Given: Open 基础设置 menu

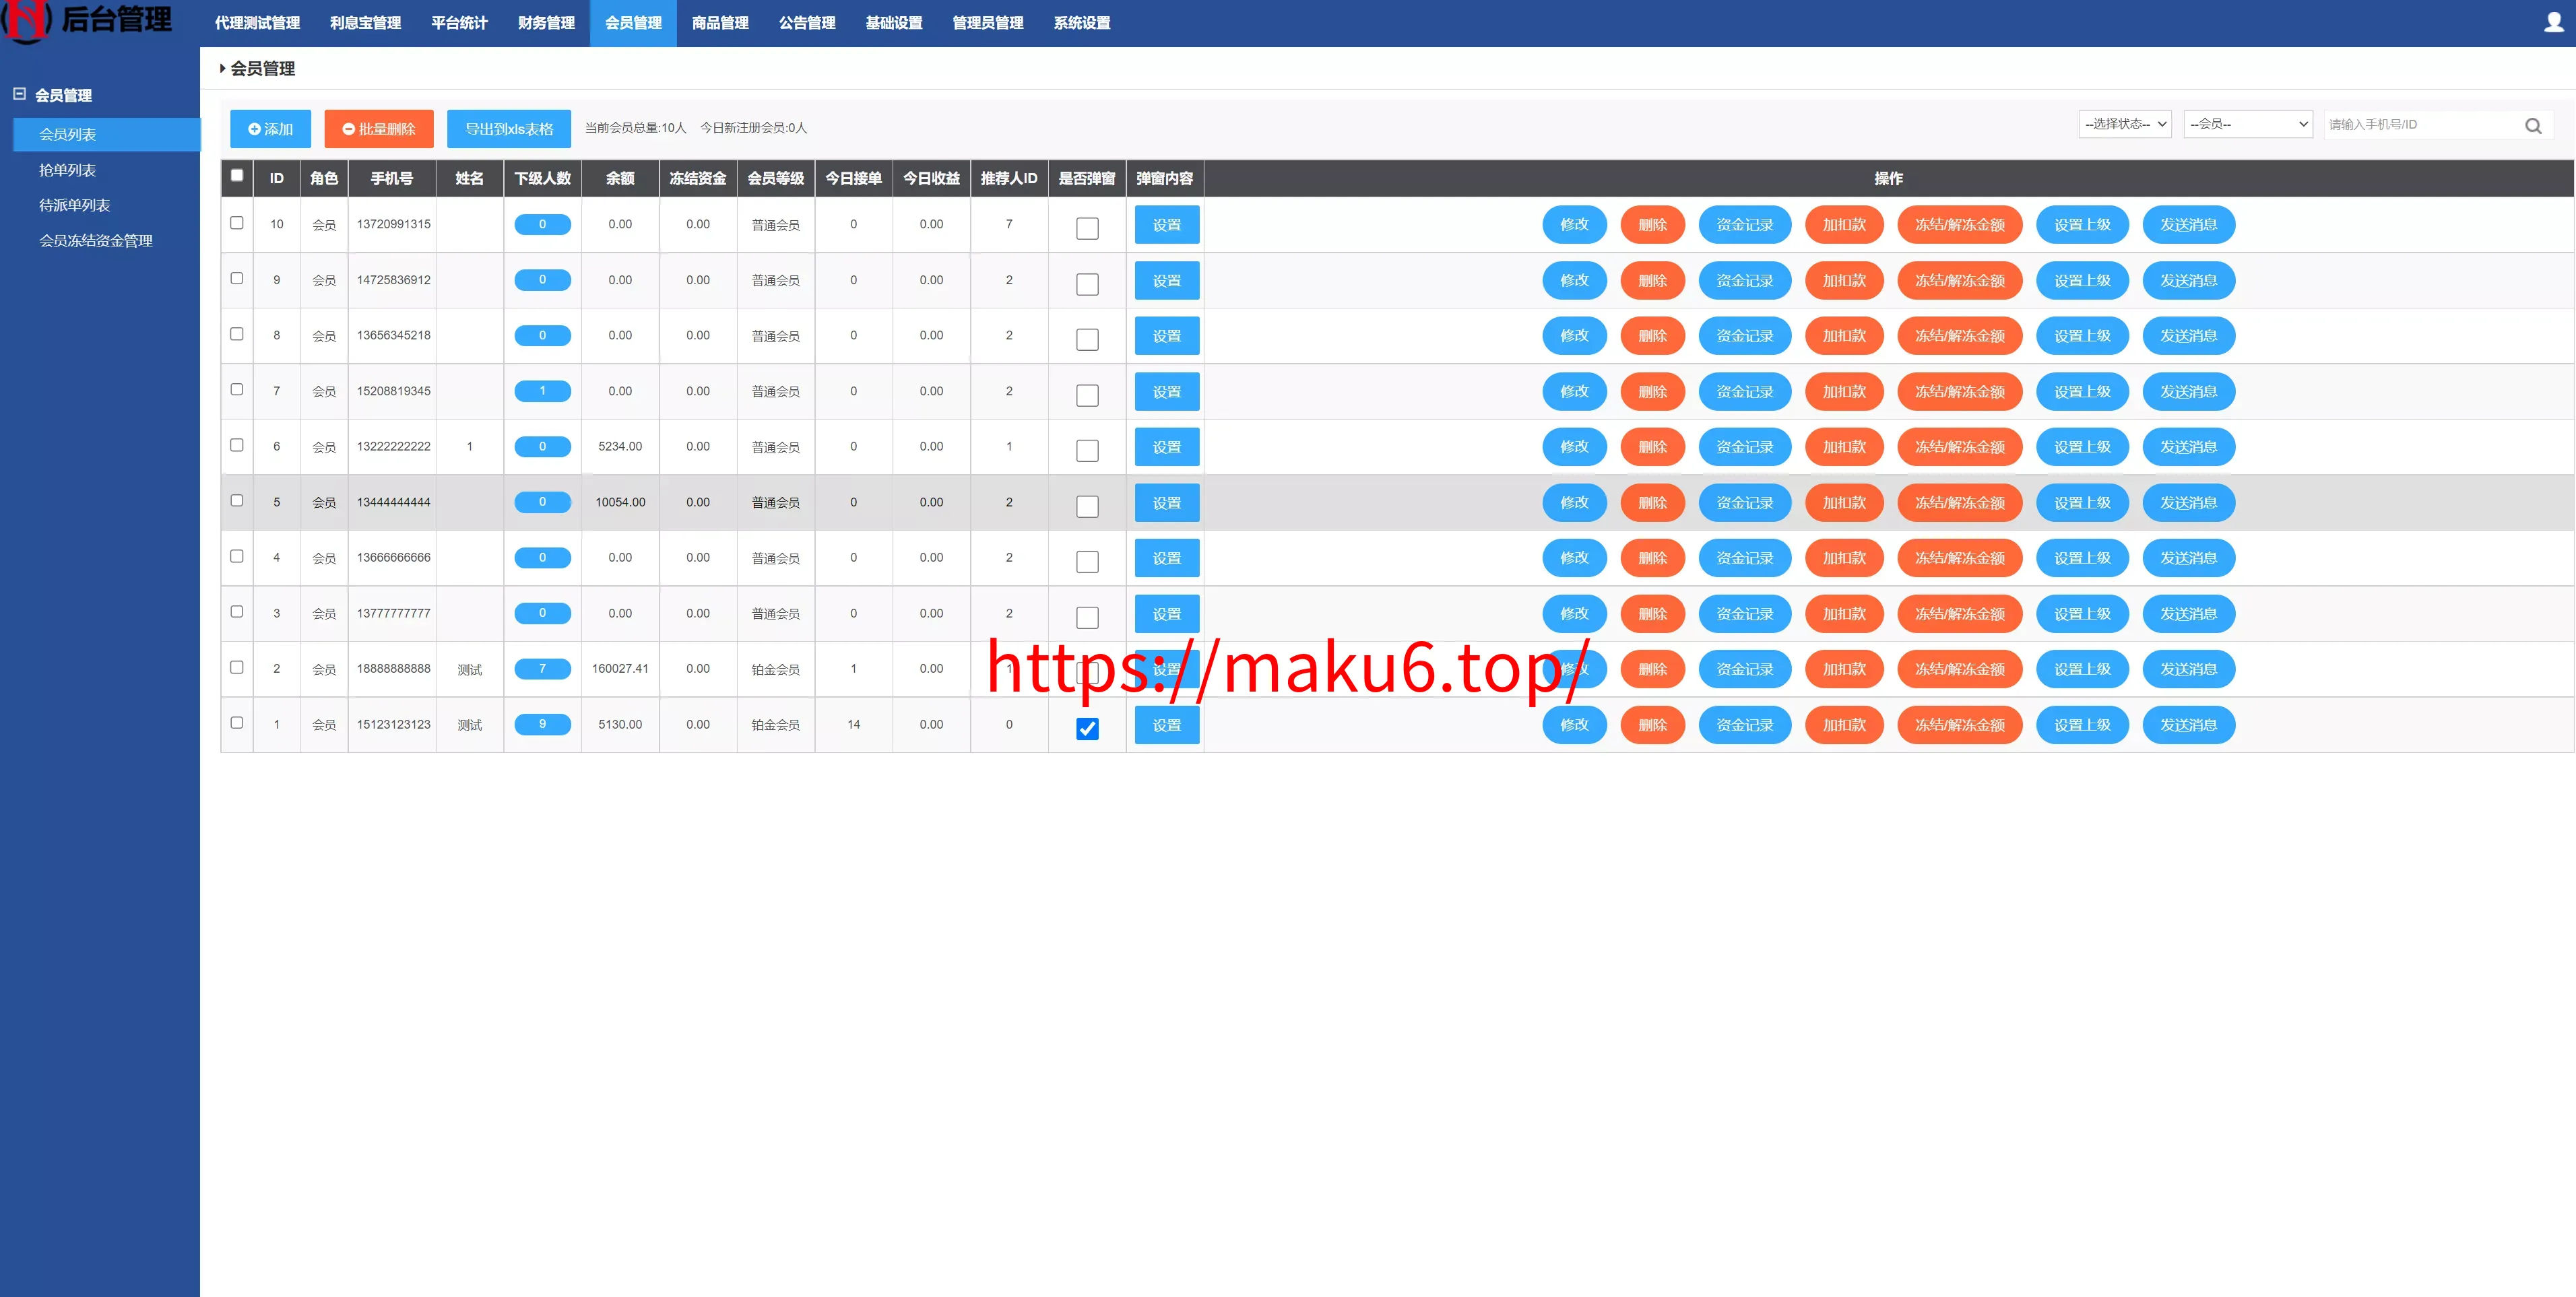Looking at the screenshot, I should (x=894, y=23).
